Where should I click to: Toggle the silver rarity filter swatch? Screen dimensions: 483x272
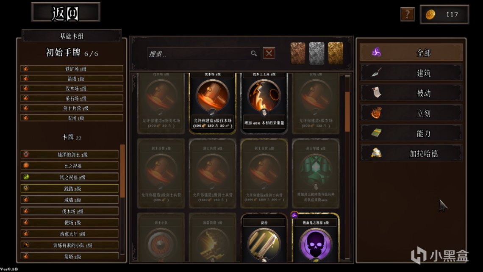pyautogui.click(x=316, y=53)
